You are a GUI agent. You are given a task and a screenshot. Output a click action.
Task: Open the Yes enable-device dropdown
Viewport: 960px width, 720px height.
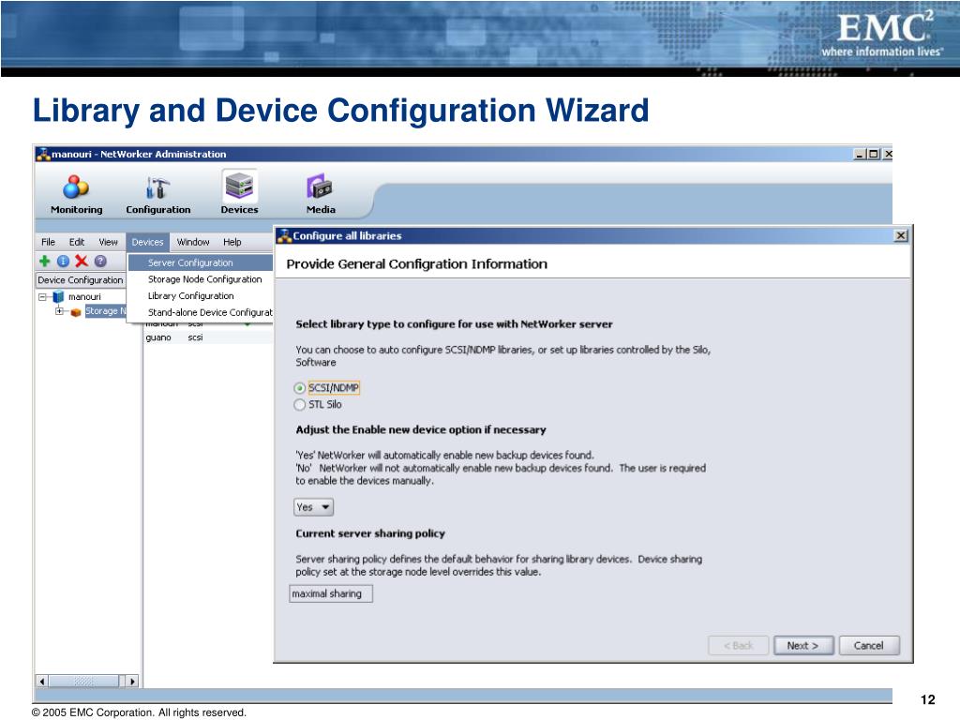click(313, 507)
